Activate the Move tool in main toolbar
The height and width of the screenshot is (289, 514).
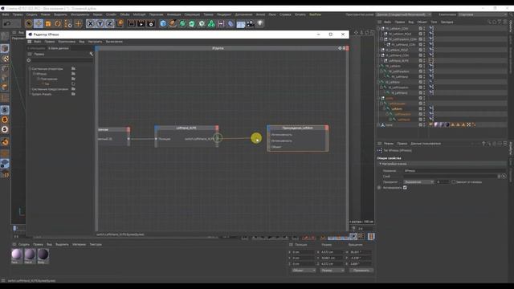[39, 23]
